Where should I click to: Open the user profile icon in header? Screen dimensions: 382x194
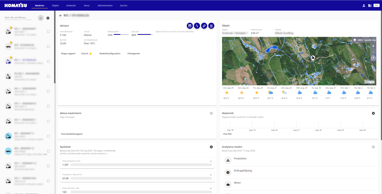[x=364, y=5]
